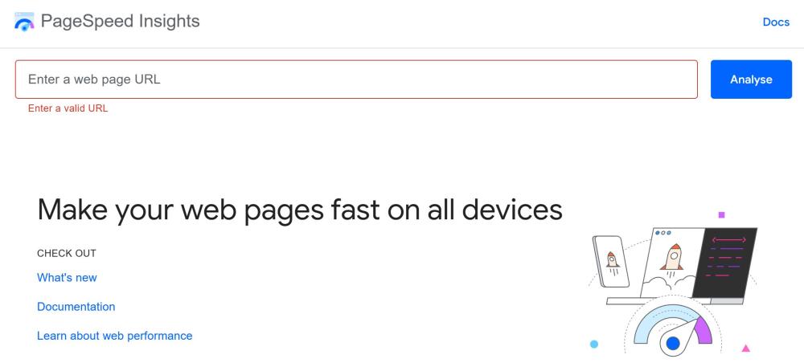Click the small purple square decoration

click(x=722, y=215)
